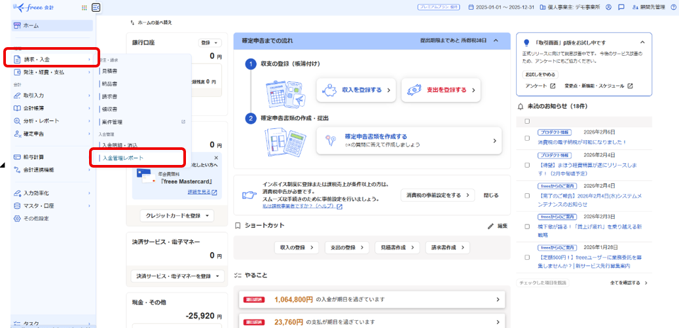Viewport: 679px width, 328px height.
Task: Collapse the 取引画面 β版 notice panel
Action: click(x=642, y=43)
